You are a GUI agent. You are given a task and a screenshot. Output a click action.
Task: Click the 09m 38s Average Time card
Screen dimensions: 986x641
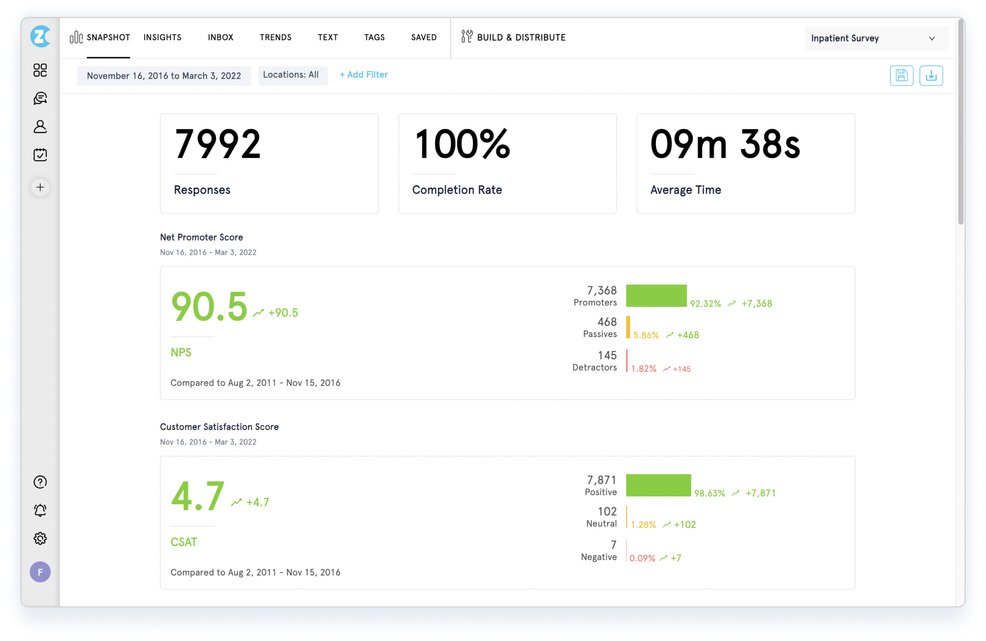(746, 163)
